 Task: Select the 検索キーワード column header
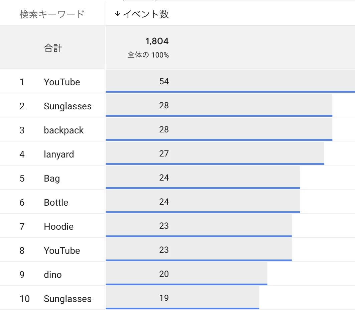click(52, 14)
